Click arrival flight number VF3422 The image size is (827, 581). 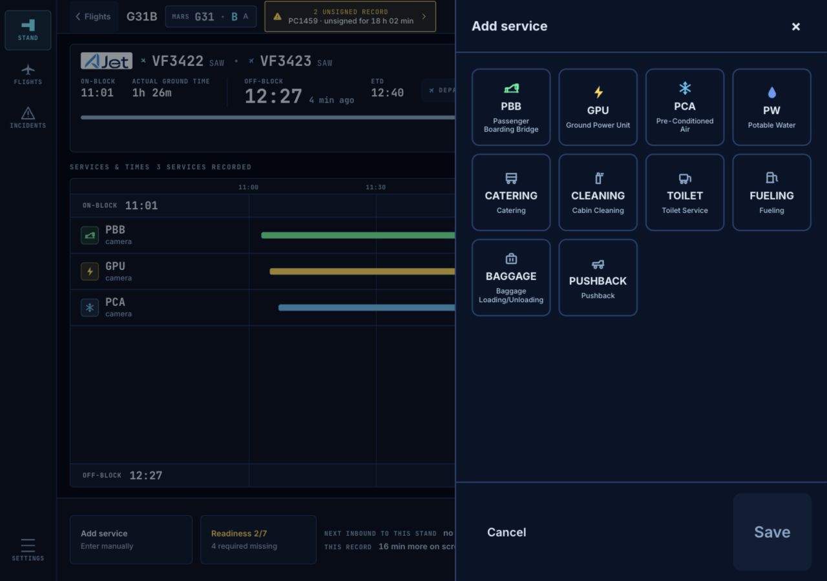point(178,61)
